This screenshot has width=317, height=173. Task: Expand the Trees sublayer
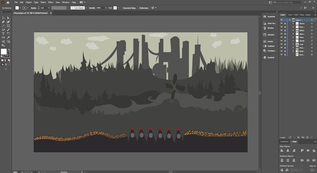click(293, 37)
